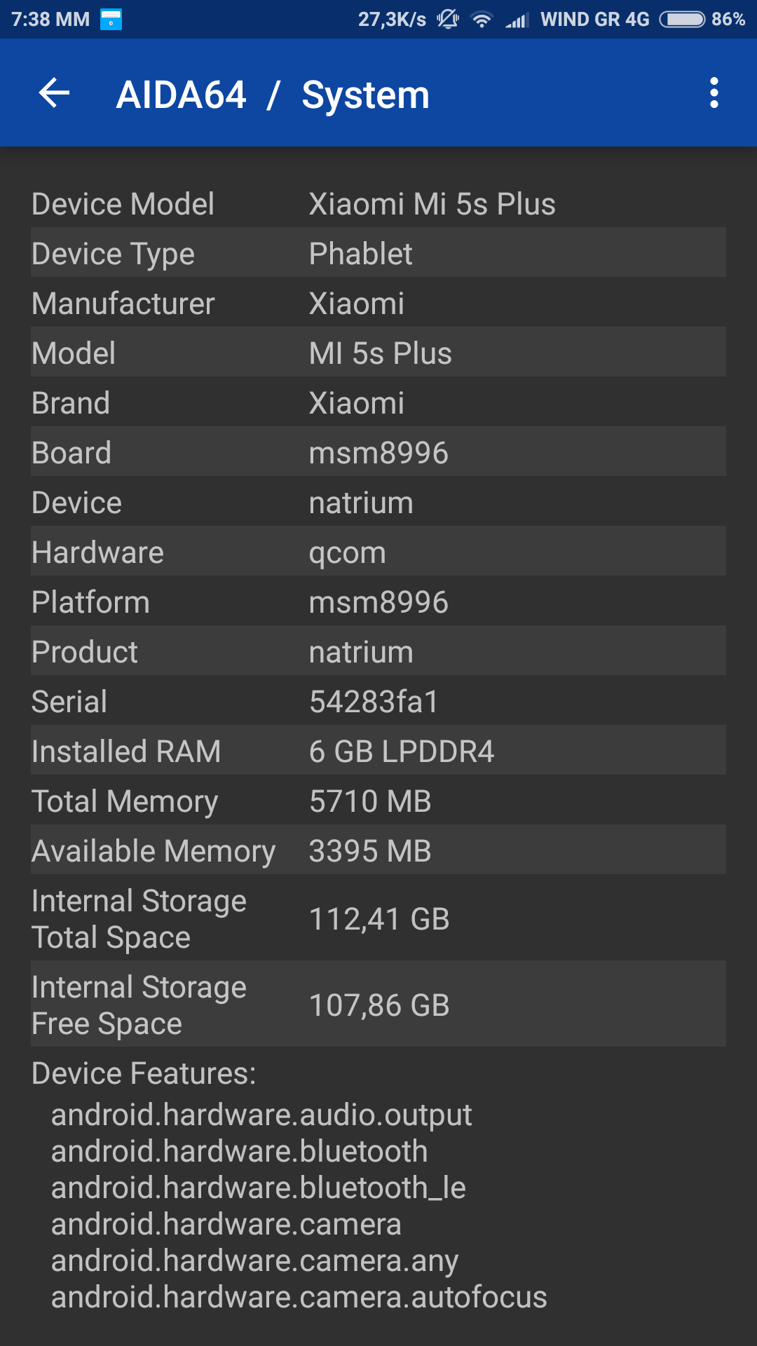Open the three-dot overflow menu
This screenshot has width=757, height=1346.
[x=714, y=93]
